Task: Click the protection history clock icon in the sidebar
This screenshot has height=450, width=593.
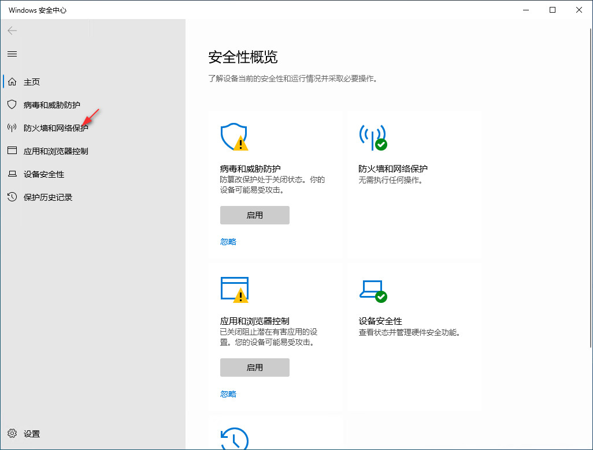Action: coord(12,197)
